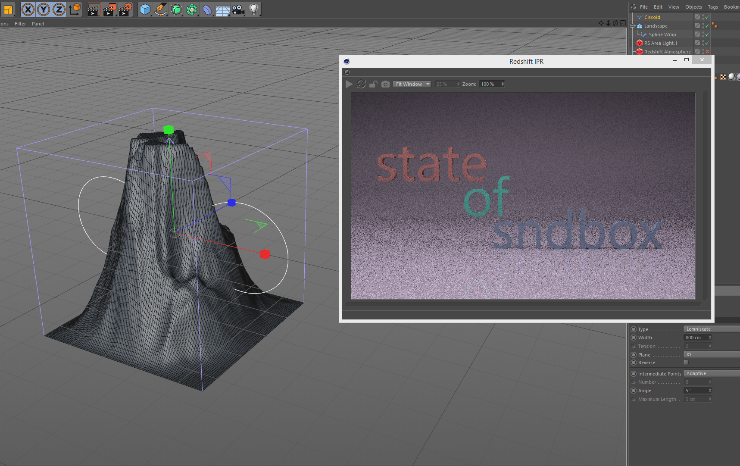740x466 pixels.
Task: Toggle the X-axis lock button
Action: tap(28, 9)
